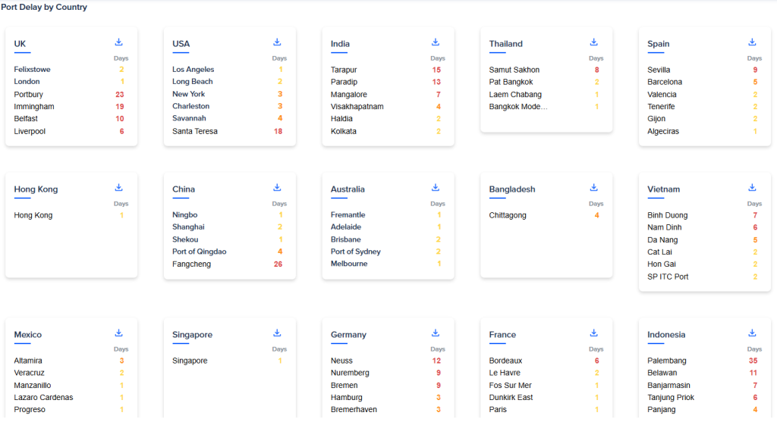The image size is (777, 422).
Task: Download the China port delay data
Action: pyautogui.click(x=277, y=188)
